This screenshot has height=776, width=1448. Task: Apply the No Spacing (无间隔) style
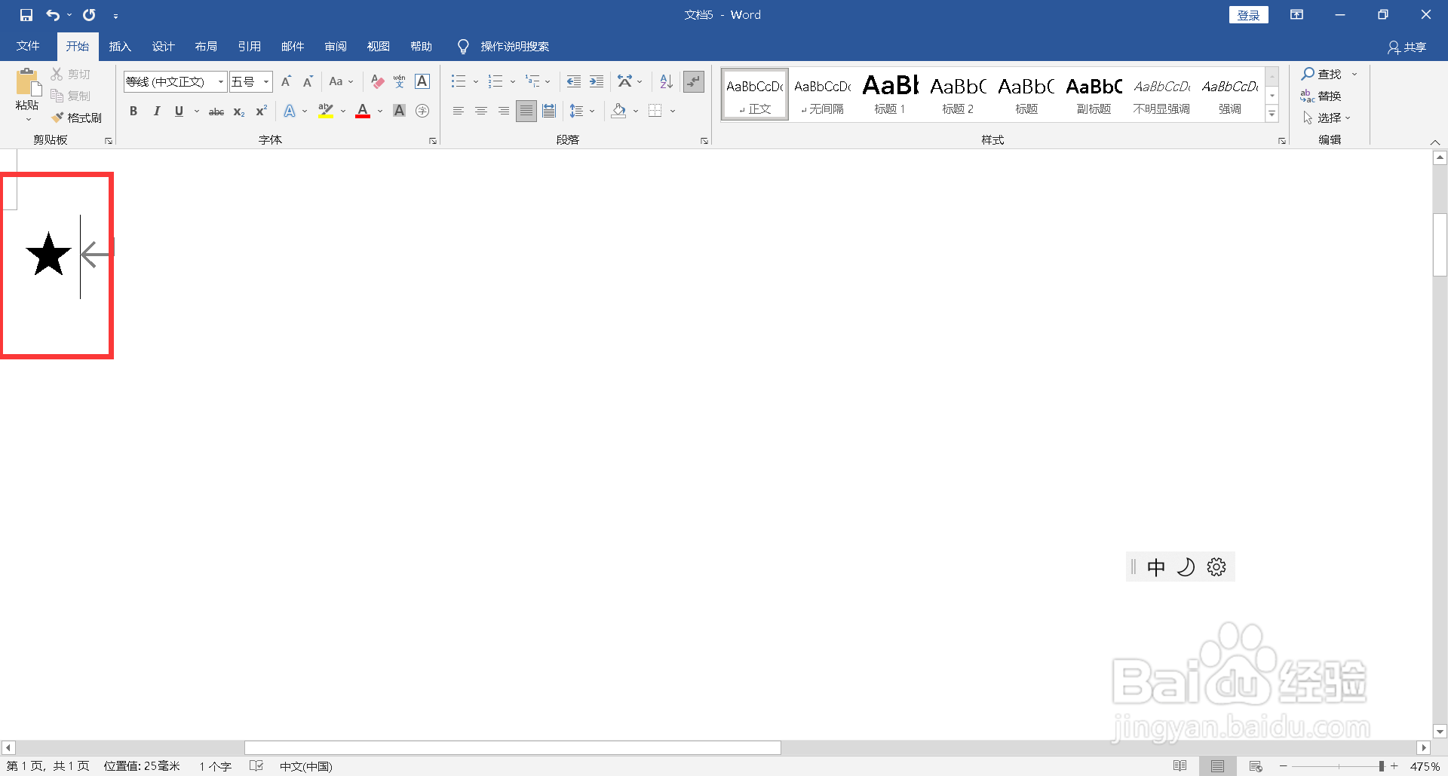[822, 94]
